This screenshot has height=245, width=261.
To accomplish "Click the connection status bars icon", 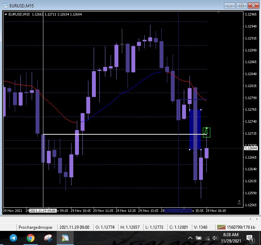I will (x=221, y=227).
